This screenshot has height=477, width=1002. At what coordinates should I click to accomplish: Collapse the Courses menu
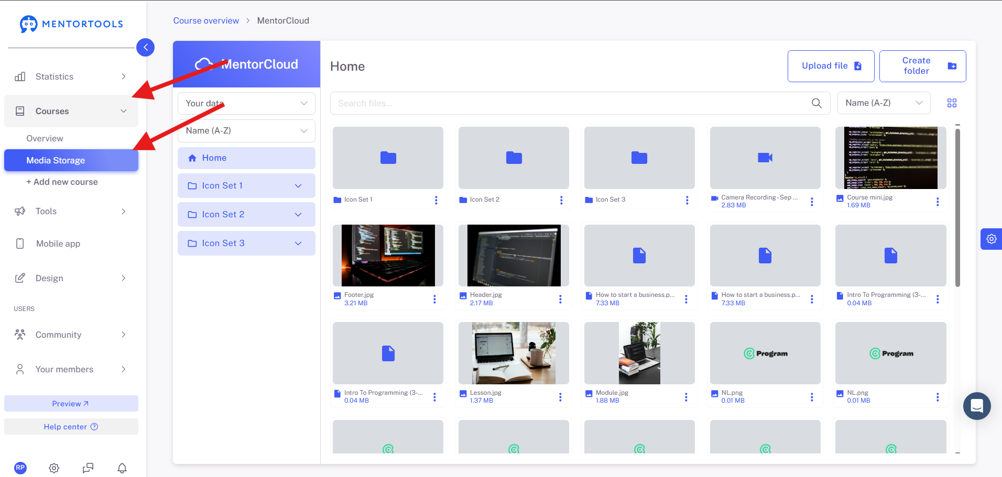coord(71,111)
